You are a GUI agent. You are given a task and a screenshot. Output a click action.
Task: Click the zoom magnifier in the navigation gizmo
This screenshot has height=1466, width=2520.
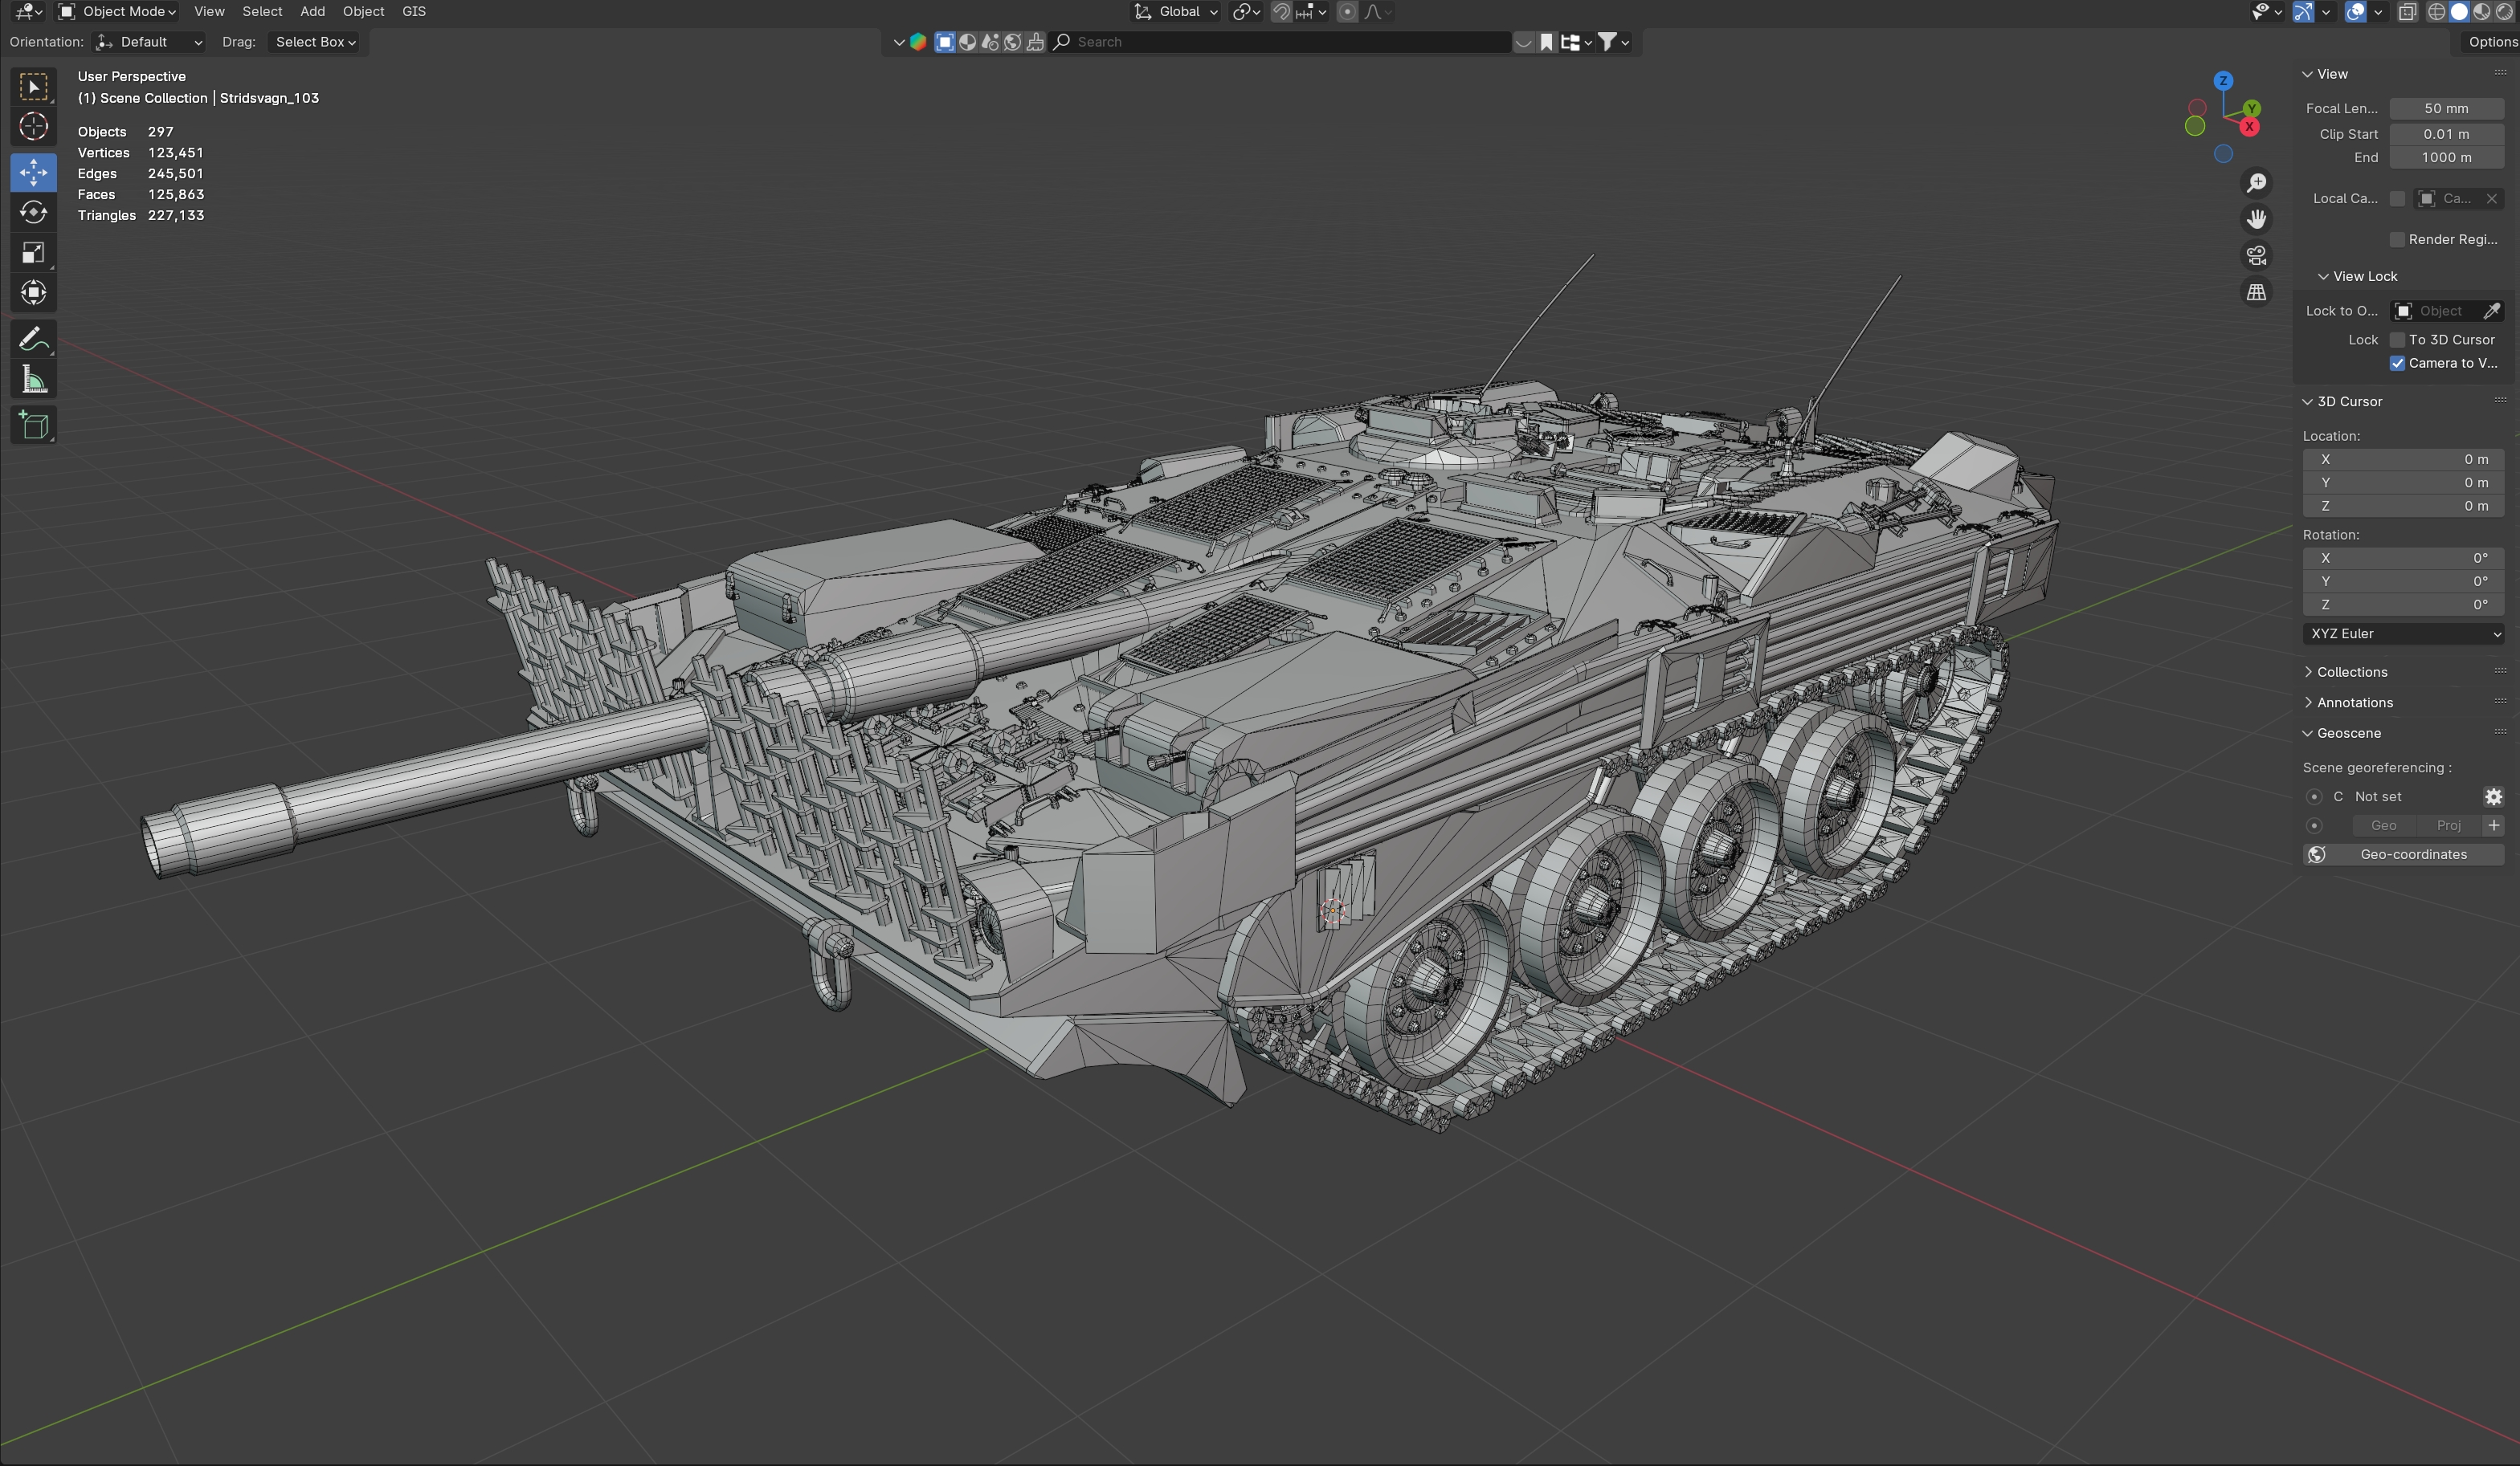[x=2257, y=183]
